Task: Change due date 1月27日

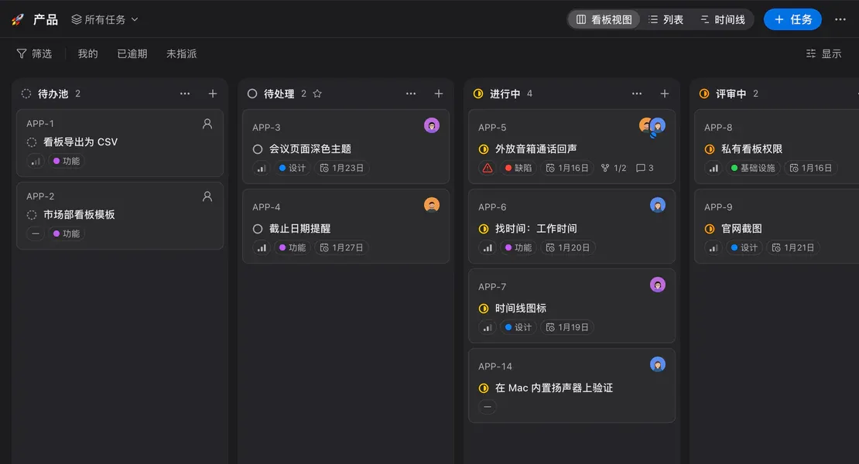Action: pos(342,248)
